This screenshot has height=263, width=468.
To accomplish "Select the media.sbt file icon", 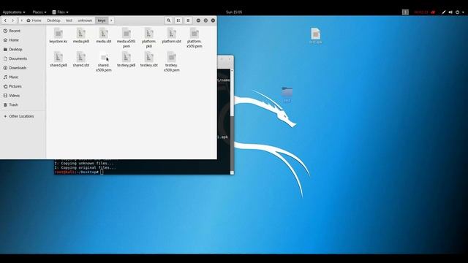I will (104, 34).
